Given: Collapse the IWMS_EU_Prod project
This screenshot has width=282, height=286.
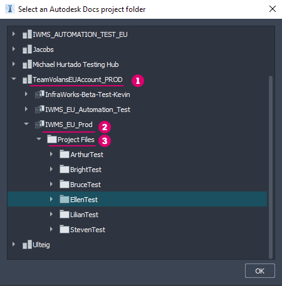Looking at the screenshot, I should click(26, 124).
